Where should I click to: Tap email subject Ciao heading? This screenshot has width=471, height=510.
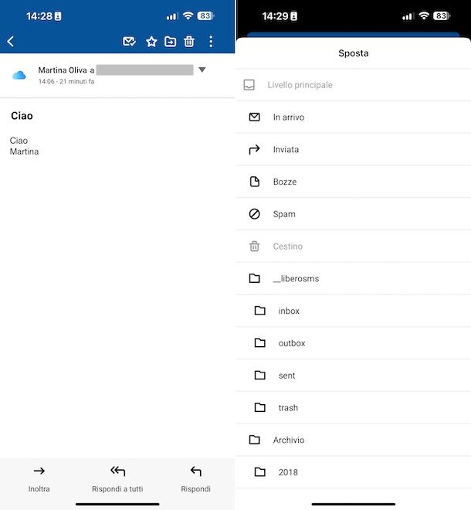pos(22,116)
